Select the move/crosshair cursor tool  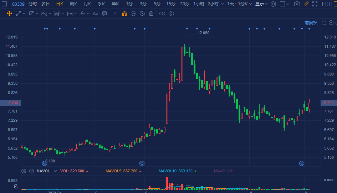10,14
